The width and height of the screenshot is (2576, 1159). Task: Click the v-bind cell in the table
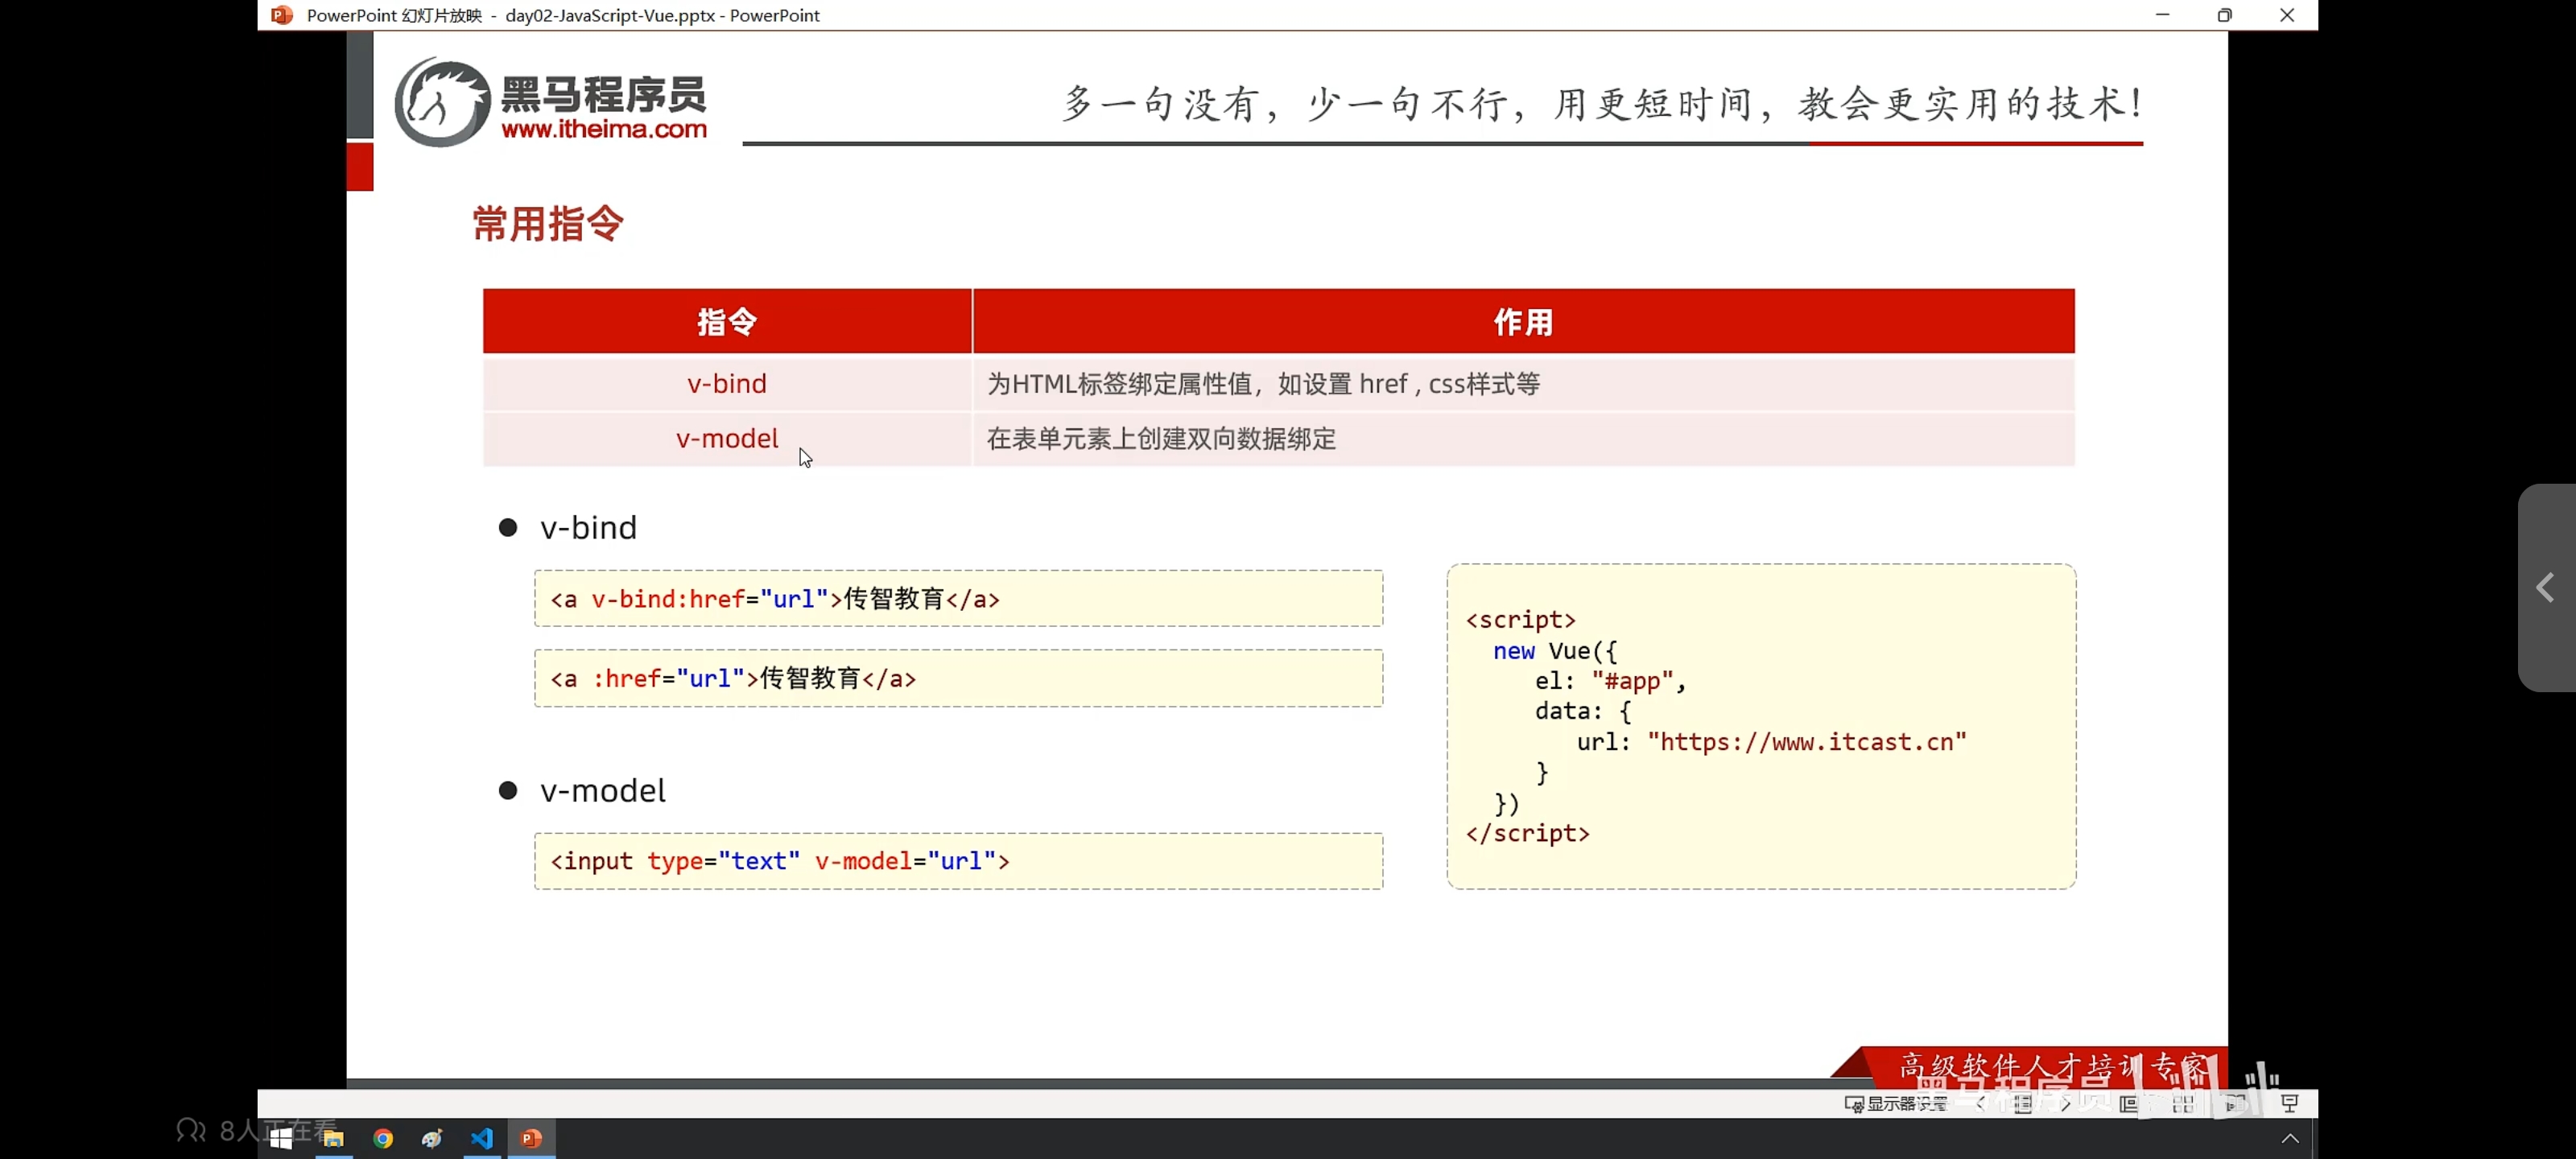coord(727,383)
